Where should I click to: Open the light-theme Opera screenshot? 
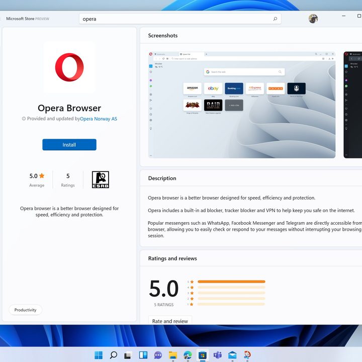pos(242,105)
